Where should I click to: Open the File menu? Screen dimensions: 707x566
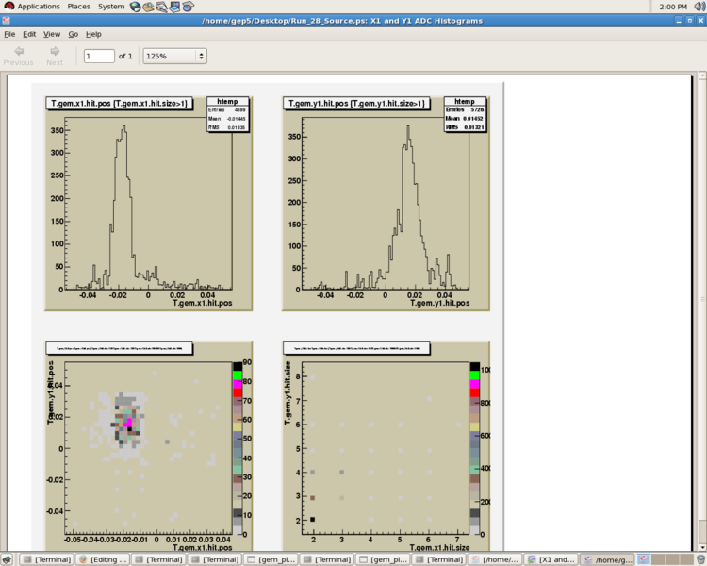pos(9,34)
